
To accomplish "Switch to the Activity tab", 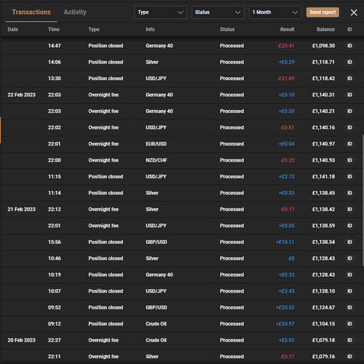I will point(75,12).
